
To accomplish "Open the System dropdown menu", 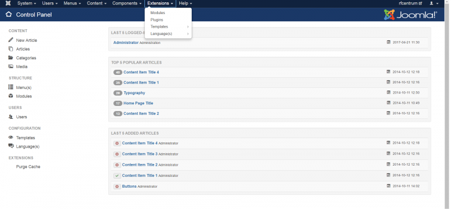I will pyautogui.click(x=26, y=3).
